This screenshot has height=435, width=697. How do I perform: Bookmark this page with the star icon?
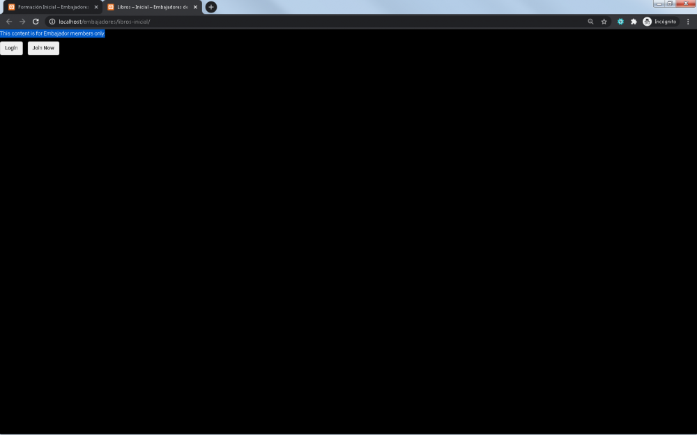click(604, 22)
